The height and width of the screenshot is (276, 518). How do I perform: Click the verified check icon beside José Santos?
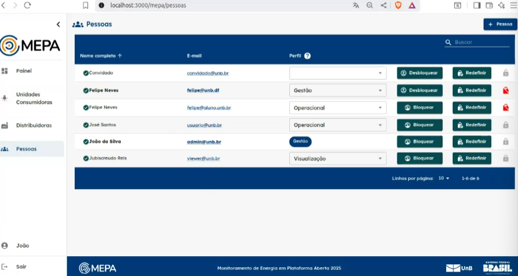(x=86, y=125)
